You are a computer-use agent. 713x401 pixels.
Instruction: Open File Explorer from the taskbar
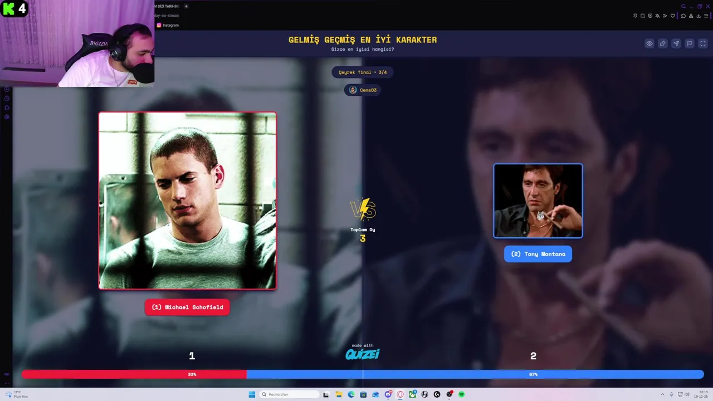339,394
